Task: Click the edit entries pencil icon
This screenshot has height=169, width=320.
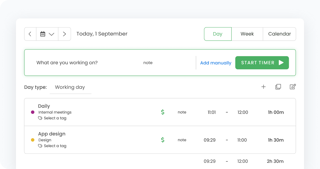Action: [293, 87]
